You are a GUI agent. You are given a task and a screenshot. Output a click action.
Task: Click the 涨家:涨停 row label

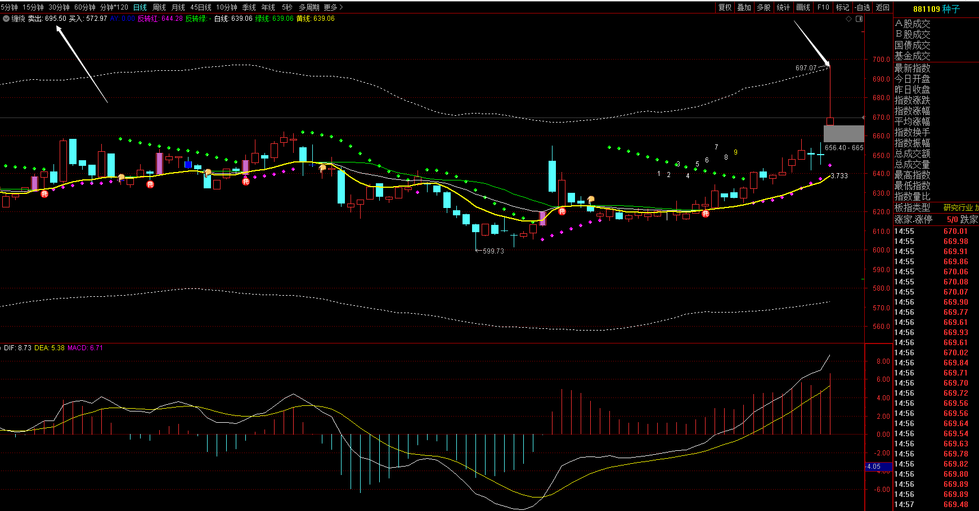click(x=913, y=219)
